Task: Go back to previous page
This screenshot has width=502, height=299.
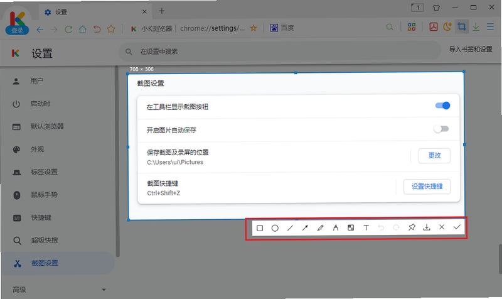Action: 40,30
